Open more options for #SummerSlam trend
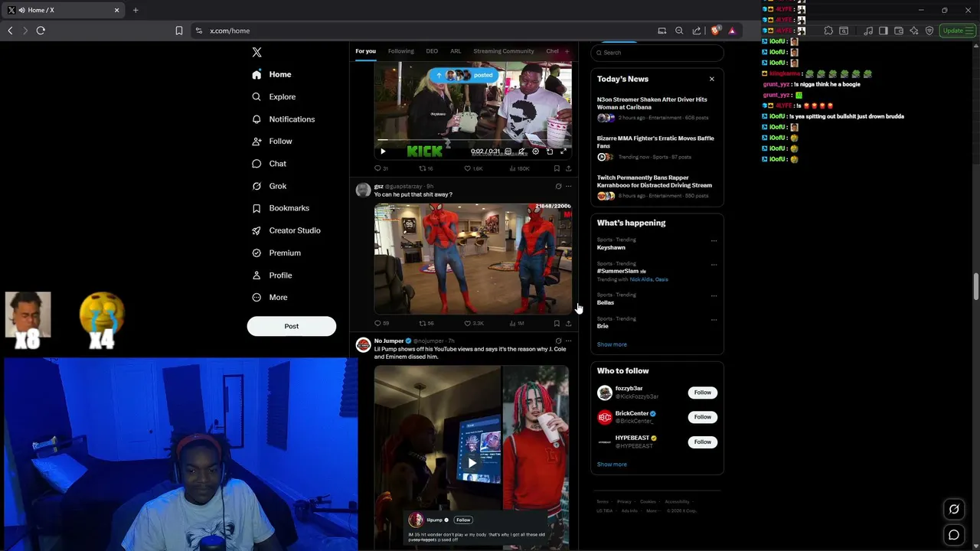 [714, 264]
